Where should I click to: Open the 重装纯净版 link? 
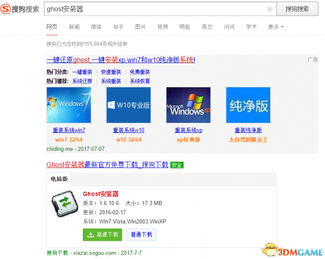(x=248, y=130)
